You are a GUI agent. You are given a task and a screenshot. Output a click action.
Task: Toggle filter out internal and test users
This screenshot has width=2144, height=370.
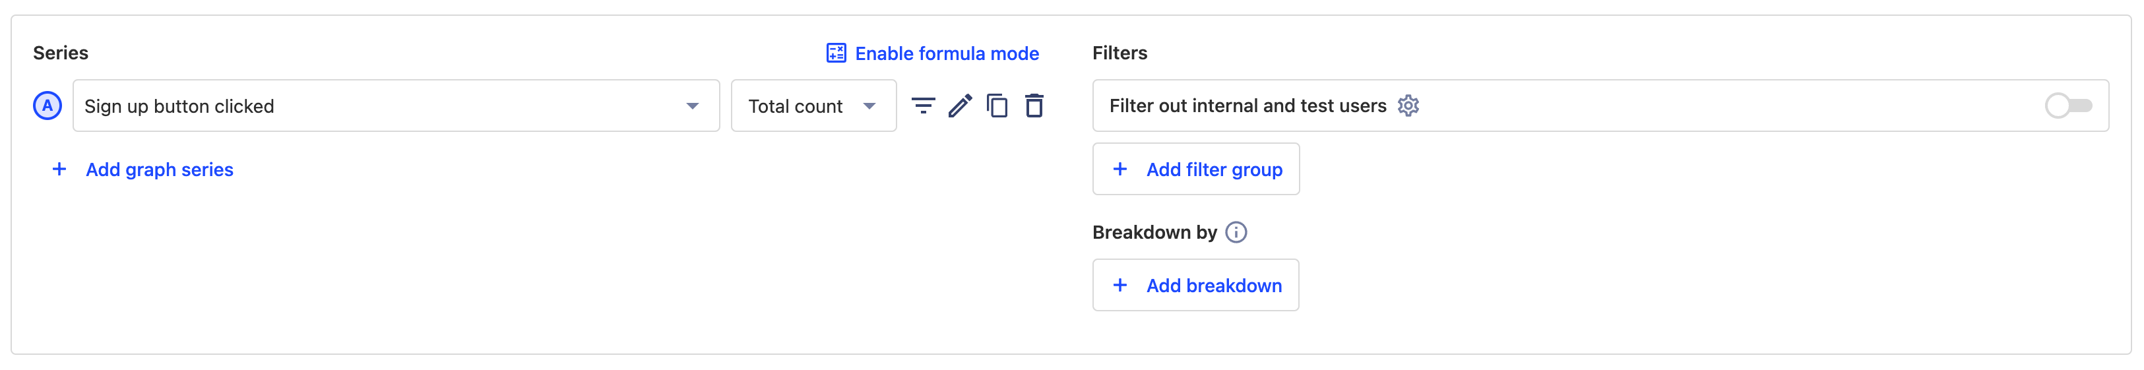(2067, 106)
